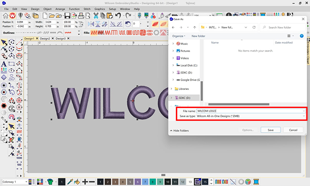Select color swatch 8 teal
Viewport: 310px width, 186px height.
tap(153, 182)
